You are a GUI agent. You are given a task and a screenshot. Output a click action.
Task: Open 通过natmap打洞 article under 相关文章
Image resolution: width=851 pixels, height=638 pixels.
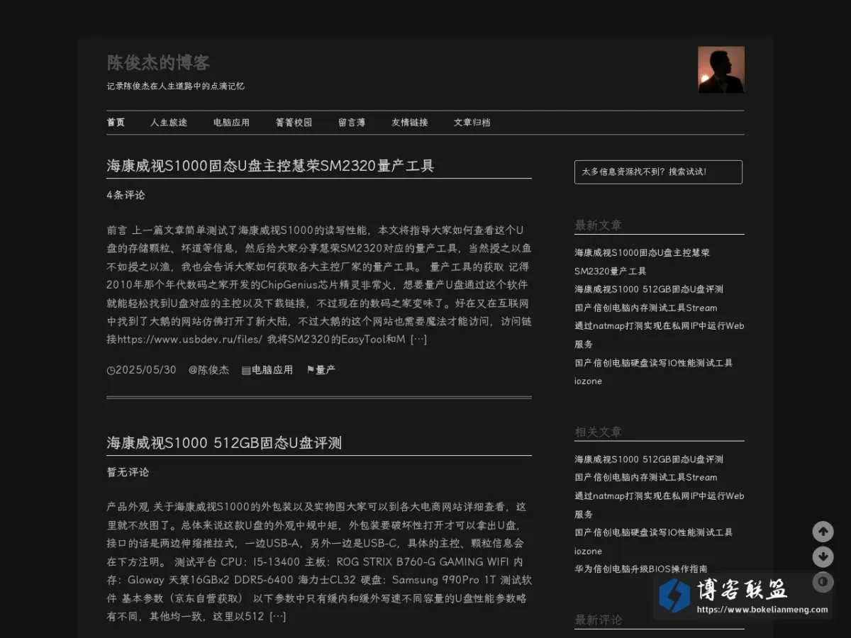pyautogui.click(x=660, y=505)
